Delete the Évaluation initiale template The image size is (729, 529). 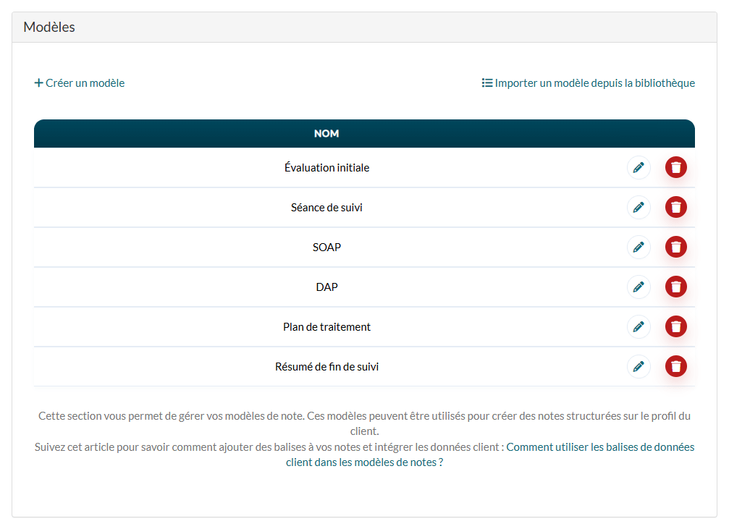(x=676, y=167)
